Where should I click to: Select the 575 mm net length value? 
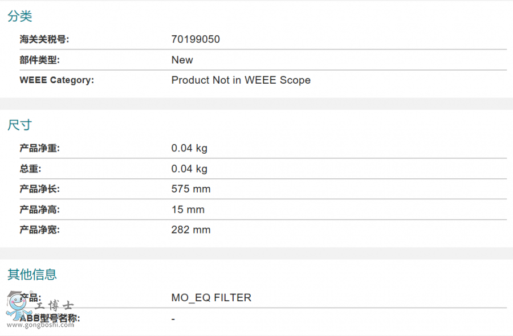pos(191,189)
